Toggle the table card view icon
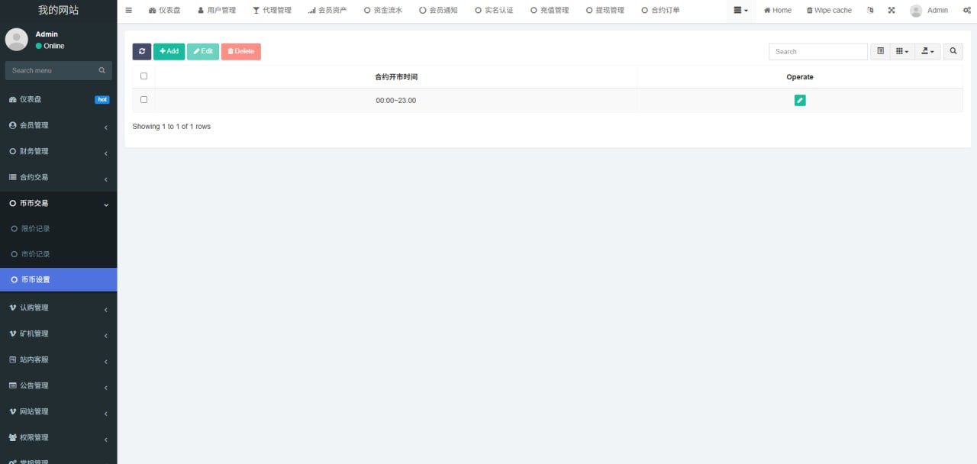The image size is (977, 464). [880, 51]
